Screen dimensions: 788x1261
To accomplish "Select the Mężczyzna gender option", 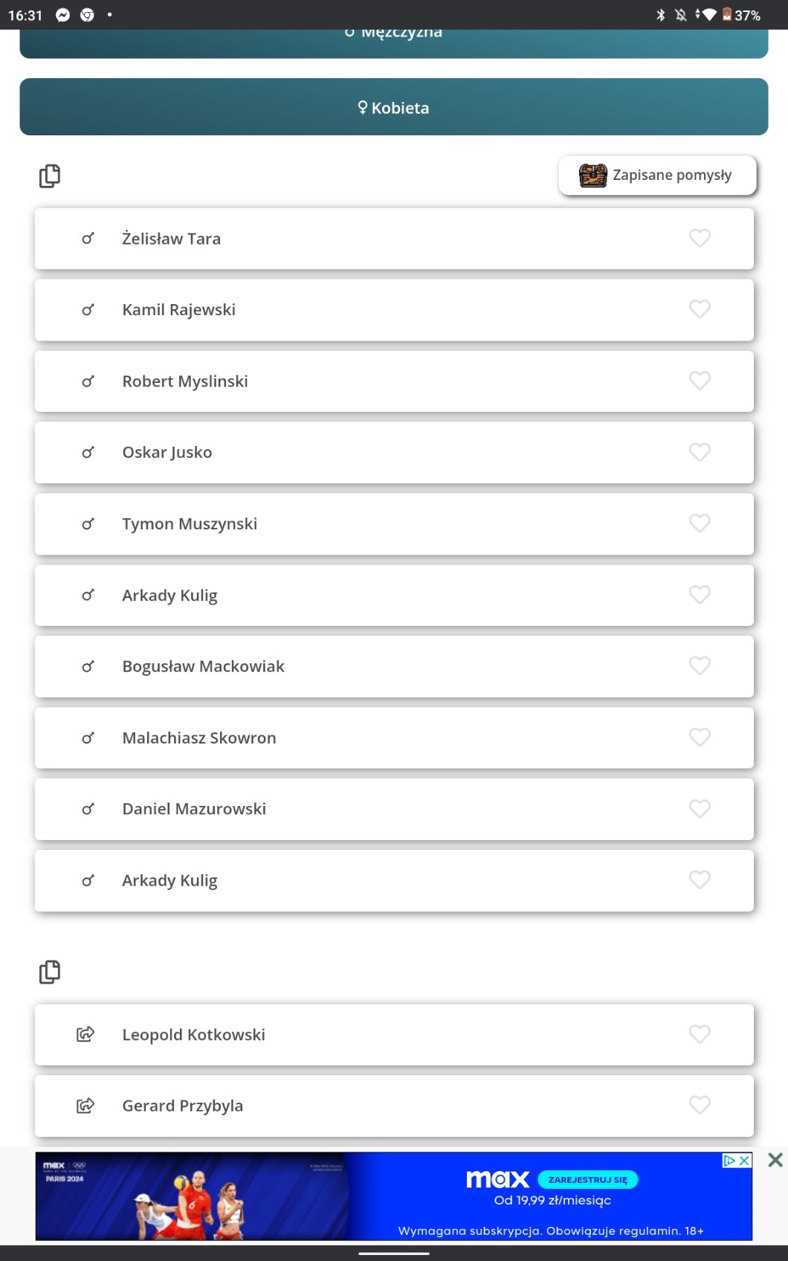I will click(x=394, y=39).
